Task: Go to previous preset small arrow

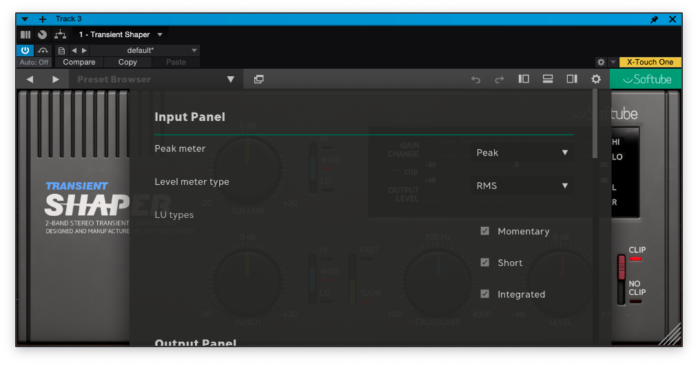Action: pos(74,51)
